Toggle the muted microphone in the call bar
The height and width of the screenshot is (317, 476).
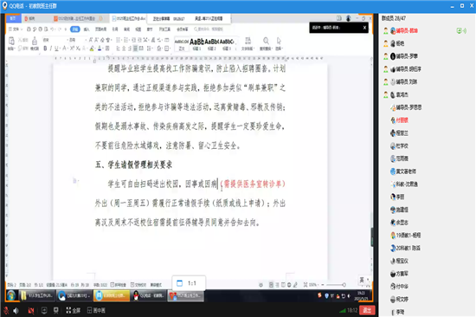6,310
